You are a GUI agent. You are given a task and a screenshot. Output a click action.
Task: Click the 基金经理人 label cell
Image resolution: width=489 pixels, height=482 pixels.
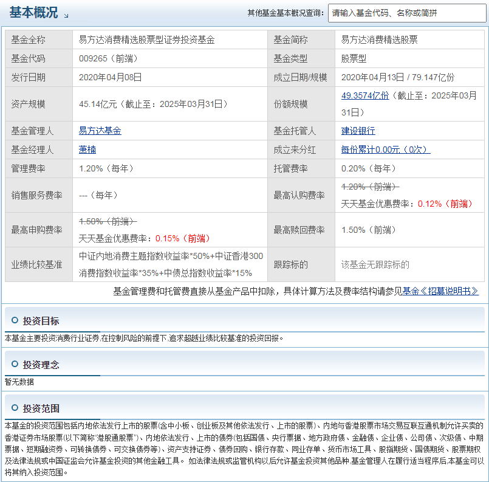(39, 150)
